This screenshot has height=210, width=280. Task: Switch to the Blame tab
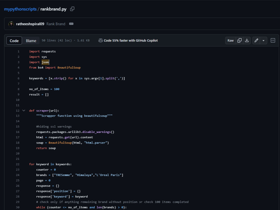click(x=31, y=41)
